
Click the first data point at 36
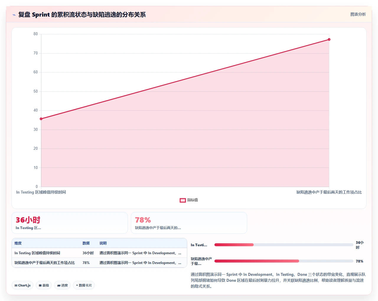coord(41,119)
